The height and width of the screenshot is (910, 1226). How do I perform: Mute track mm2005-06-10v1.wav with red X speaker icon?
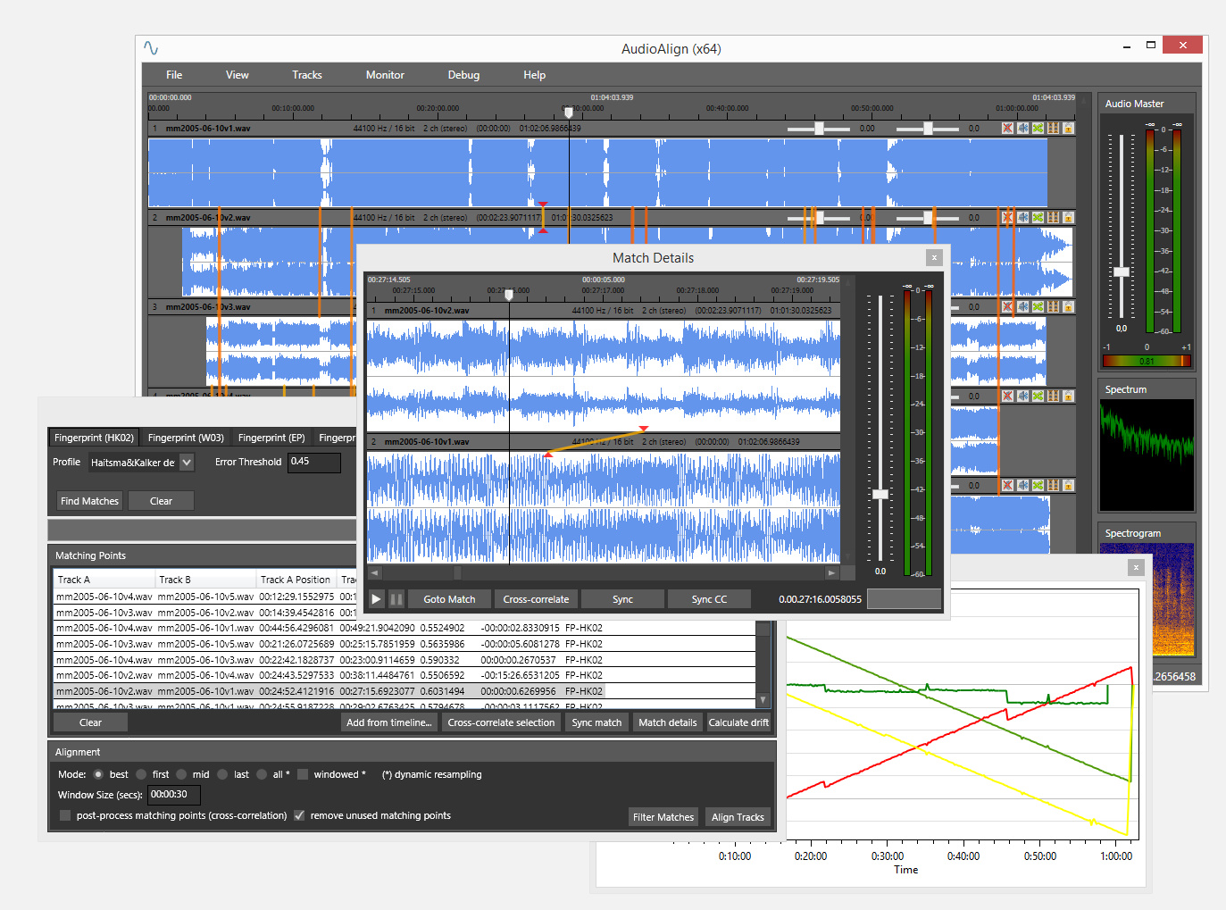pos(1007,129)
